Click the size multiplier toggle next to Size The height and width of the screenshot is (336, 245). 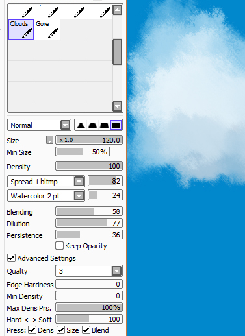coord(49,140)
